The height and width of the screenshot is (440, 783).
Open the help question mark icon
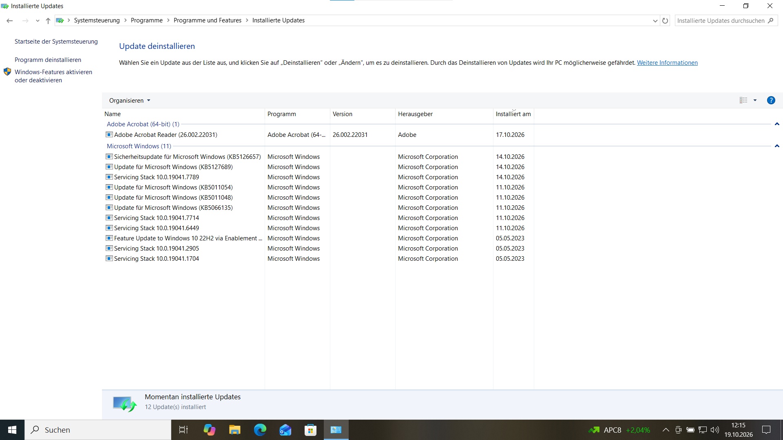pyautogui.click(x=771, y=100)
